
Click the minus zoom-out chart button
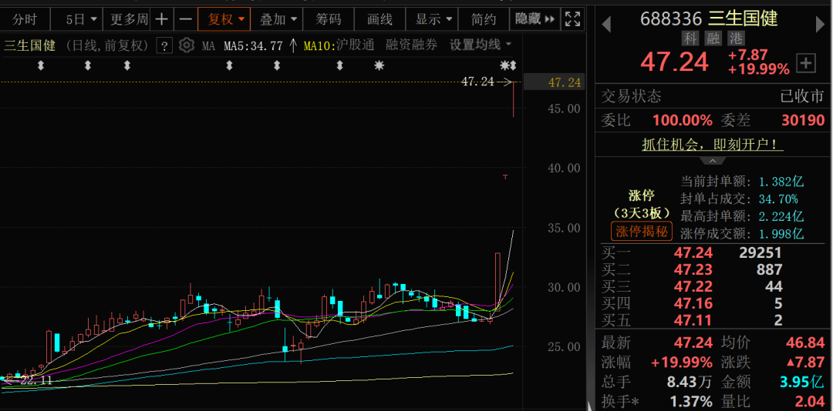tap(186, 19)
